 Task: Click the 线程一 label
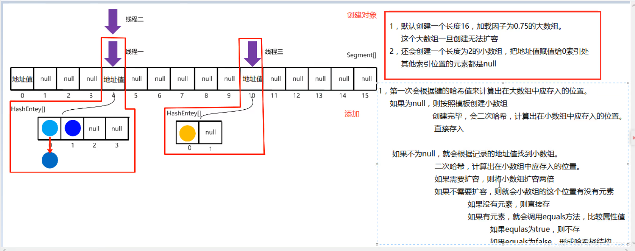coord(134,52)
